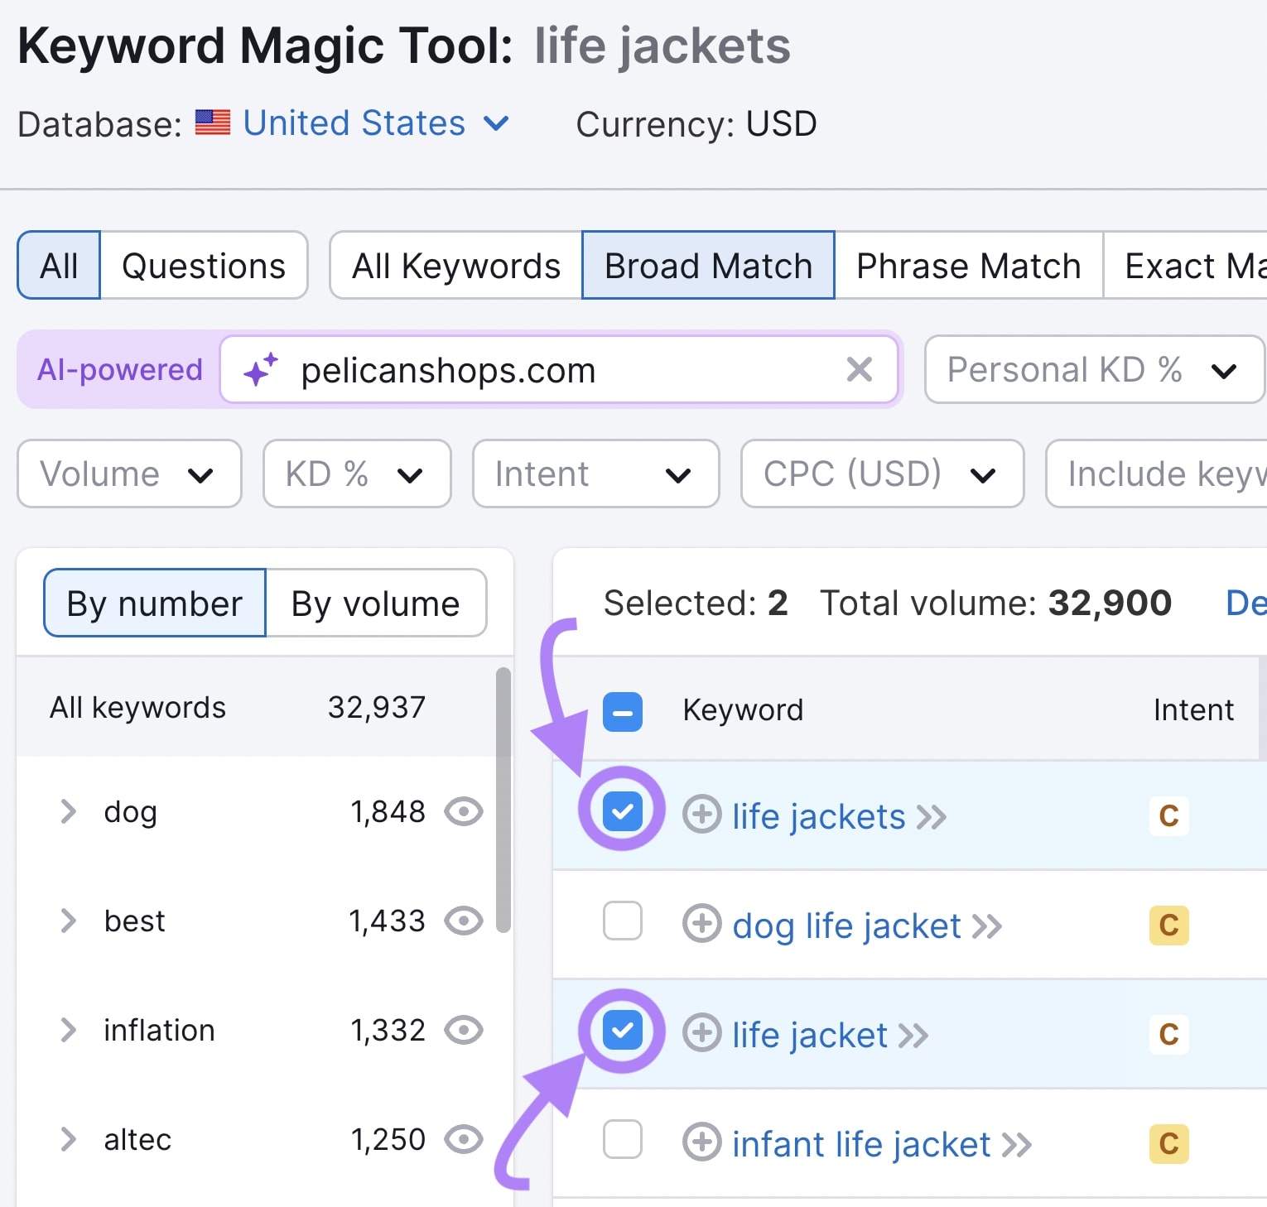Viewport: 1267px width, 1207px height.
Task: Open the Include keywords filter
Action: [x=1157, y=474]
